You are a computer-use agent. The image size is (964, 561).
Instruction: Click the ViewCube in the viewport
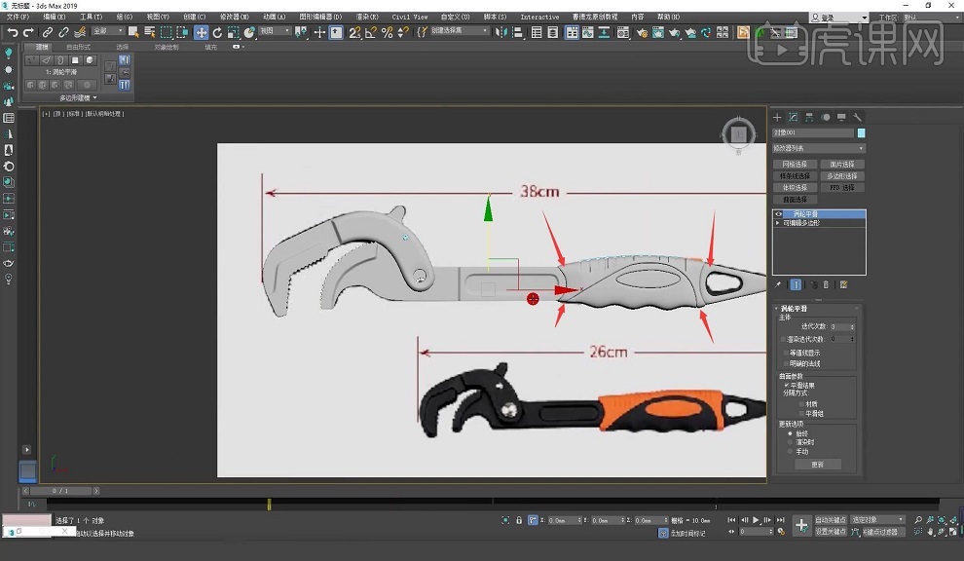point(738,133)
